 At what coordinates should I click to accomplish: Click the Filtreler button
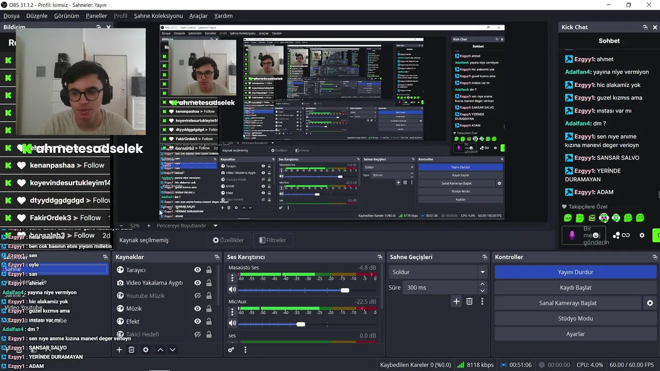point(273,240)
